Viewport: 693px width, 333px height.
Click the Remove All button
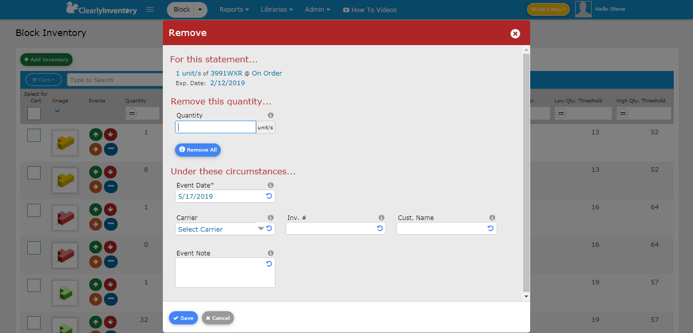198,150
